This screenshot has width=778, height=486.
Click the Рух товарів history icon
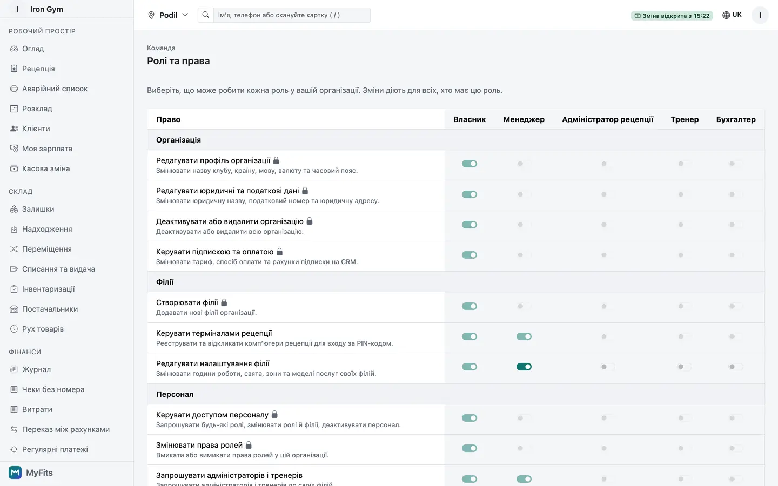point(14,329)
